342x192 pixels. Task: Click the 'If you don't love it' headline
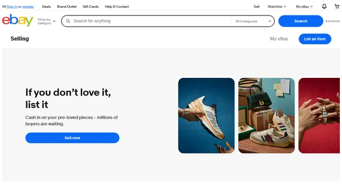68,98
